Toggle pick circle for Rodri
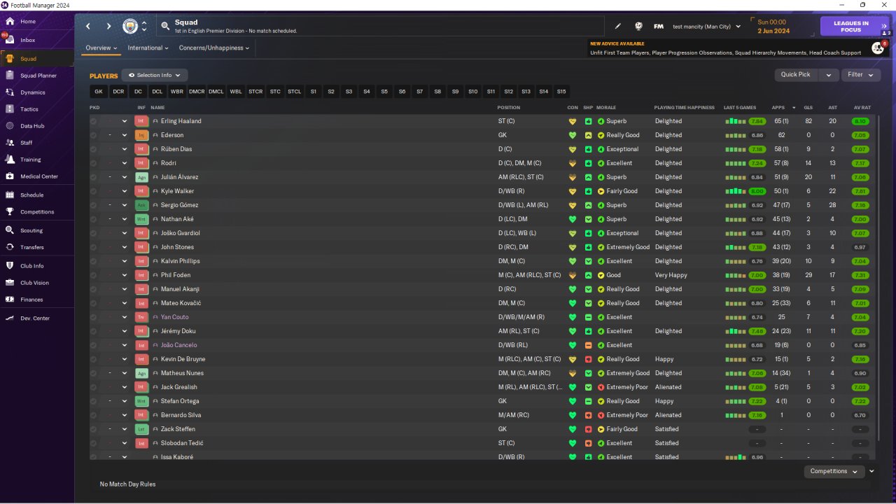The image size is (896, 504). [94, 163]
